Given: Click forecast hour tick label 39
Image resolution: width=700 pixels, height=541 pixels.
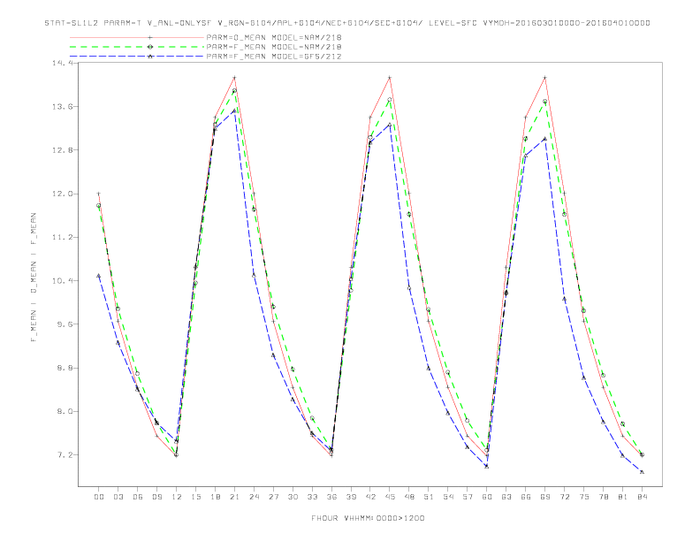Looking at the screenshot, I should 351,497.
